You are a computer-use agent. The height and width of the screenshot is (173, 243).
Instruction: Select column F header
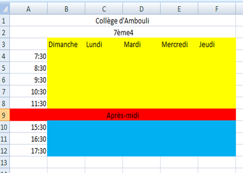coord(217,9)
